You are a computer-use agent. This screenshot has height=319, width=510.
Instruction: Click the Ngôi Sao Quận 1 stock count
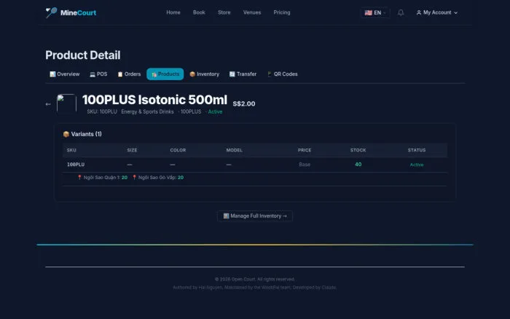(x=125, y=178)
